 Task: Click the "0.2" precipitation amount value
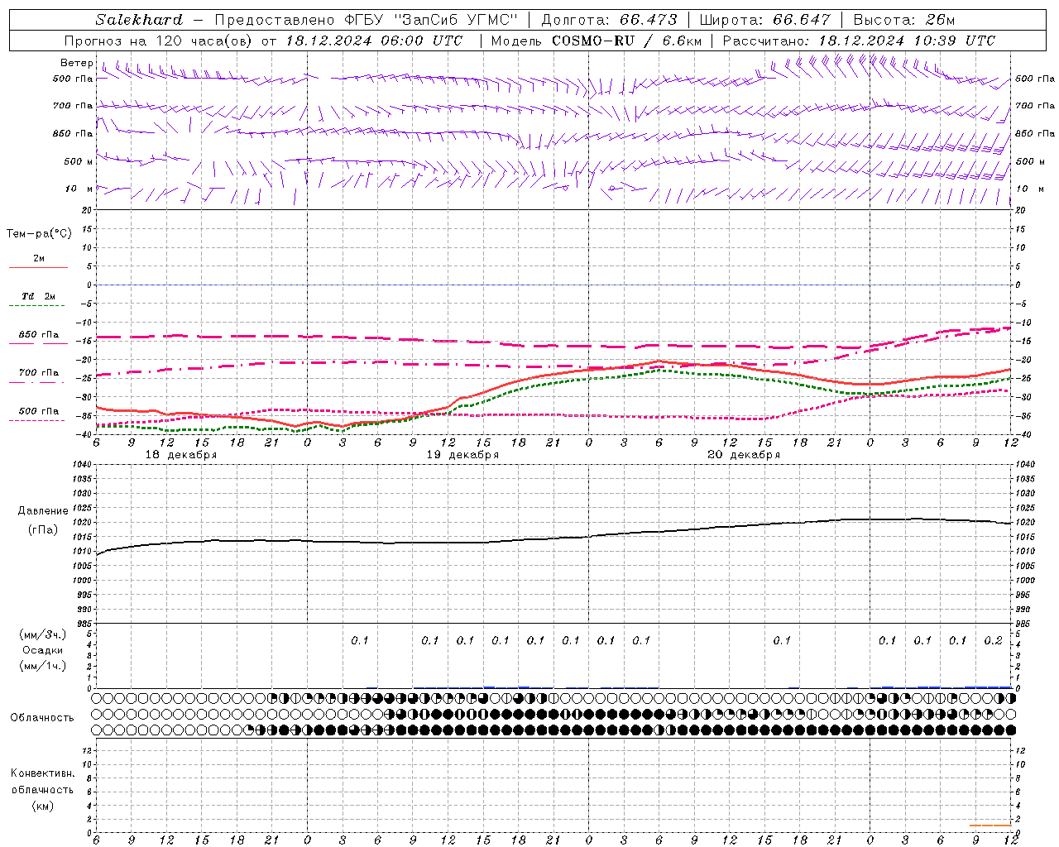click(994, 641)
